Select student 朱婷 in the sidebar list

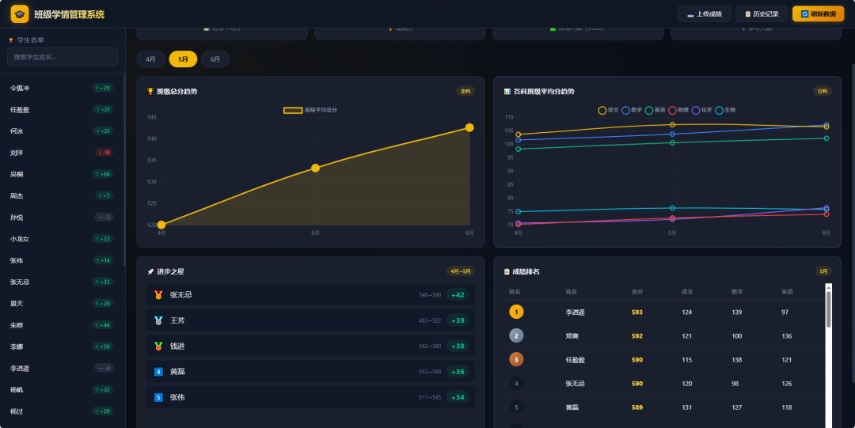tap(62, 325)
